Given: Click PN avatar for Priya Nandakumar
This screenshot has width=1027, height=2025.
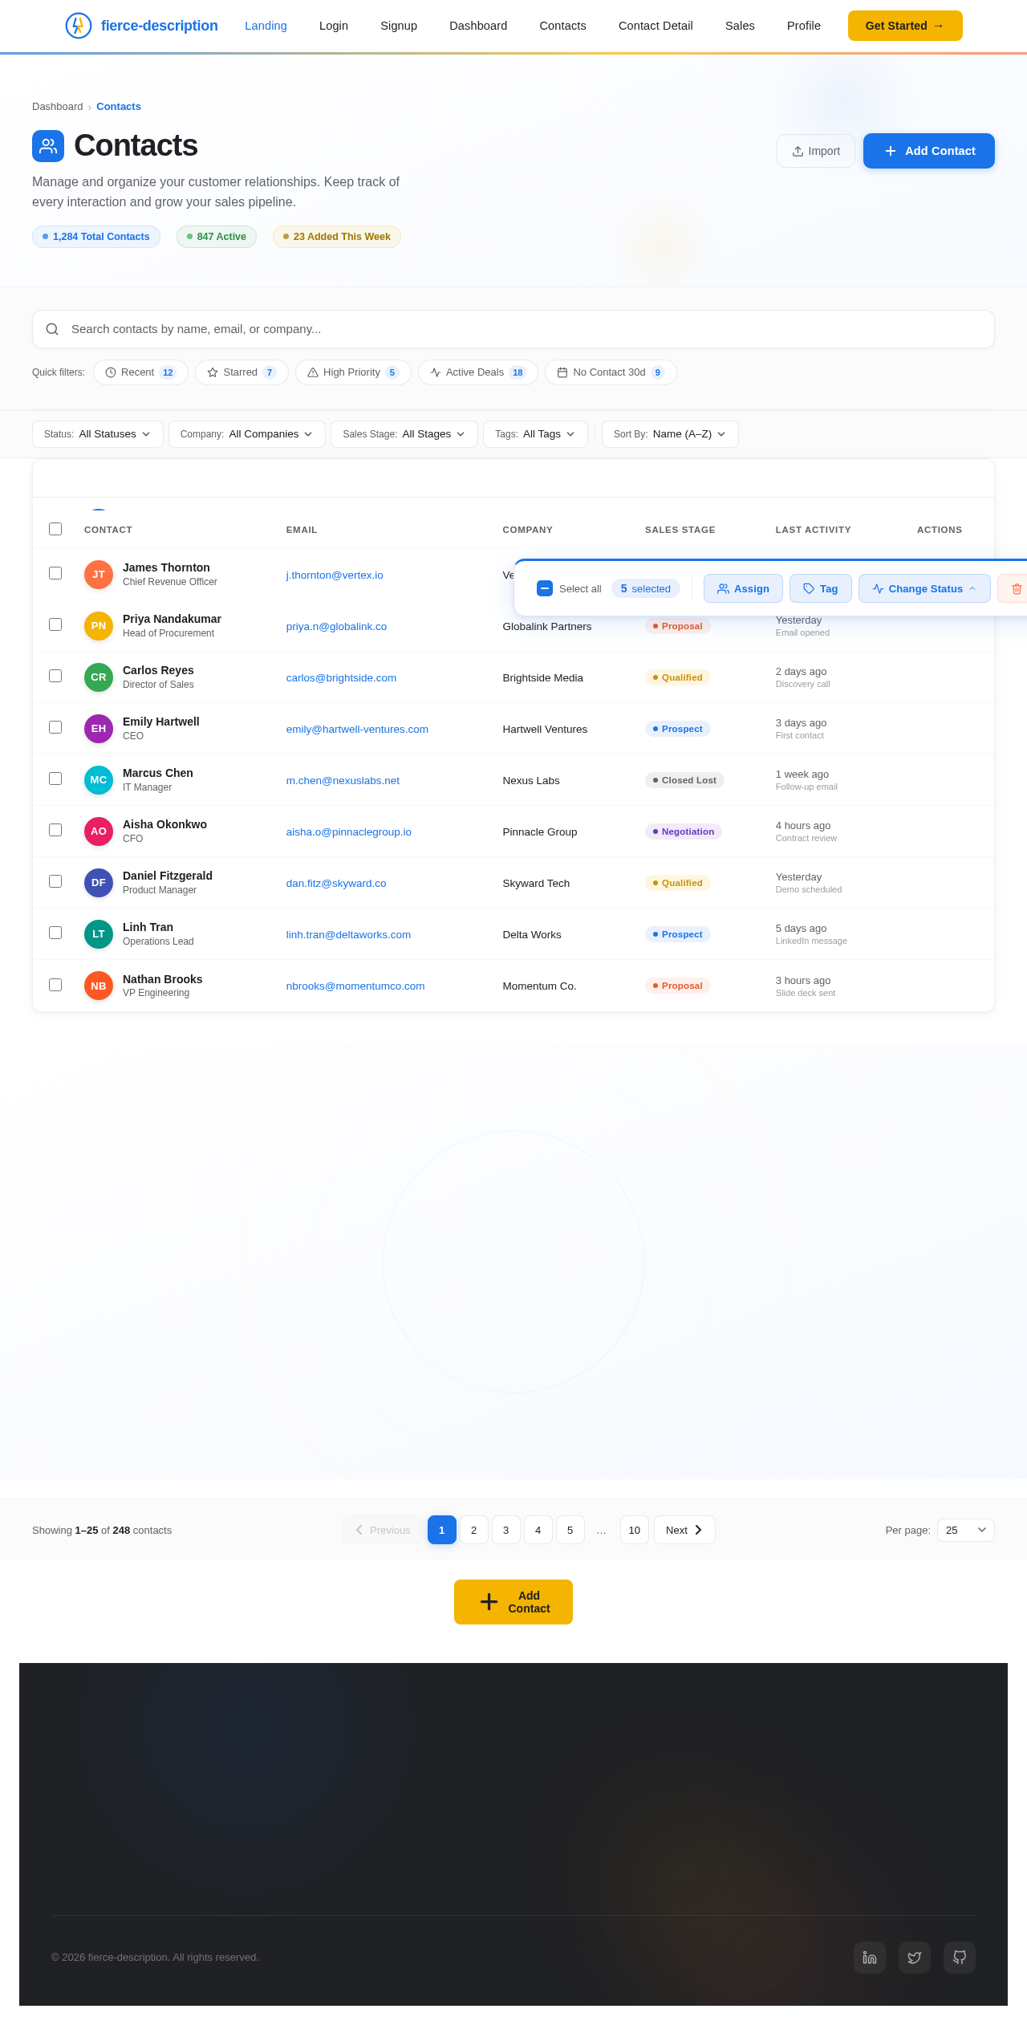Looking at the screenshot, I should point(99,626).
